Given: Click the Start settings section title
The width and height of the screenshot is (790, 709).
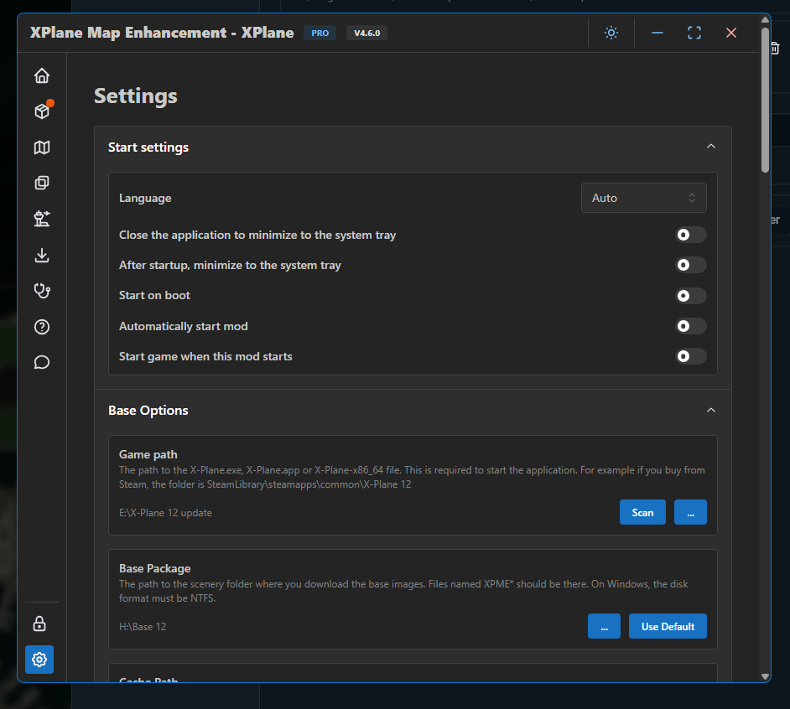Looking at the screenshot, I should click(x=148, y=147).
